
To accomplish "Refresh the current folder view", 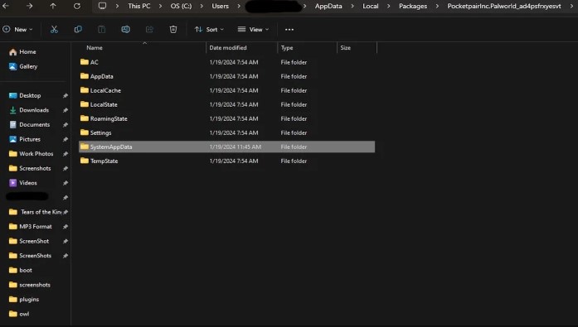I will [x=76, y=6].
